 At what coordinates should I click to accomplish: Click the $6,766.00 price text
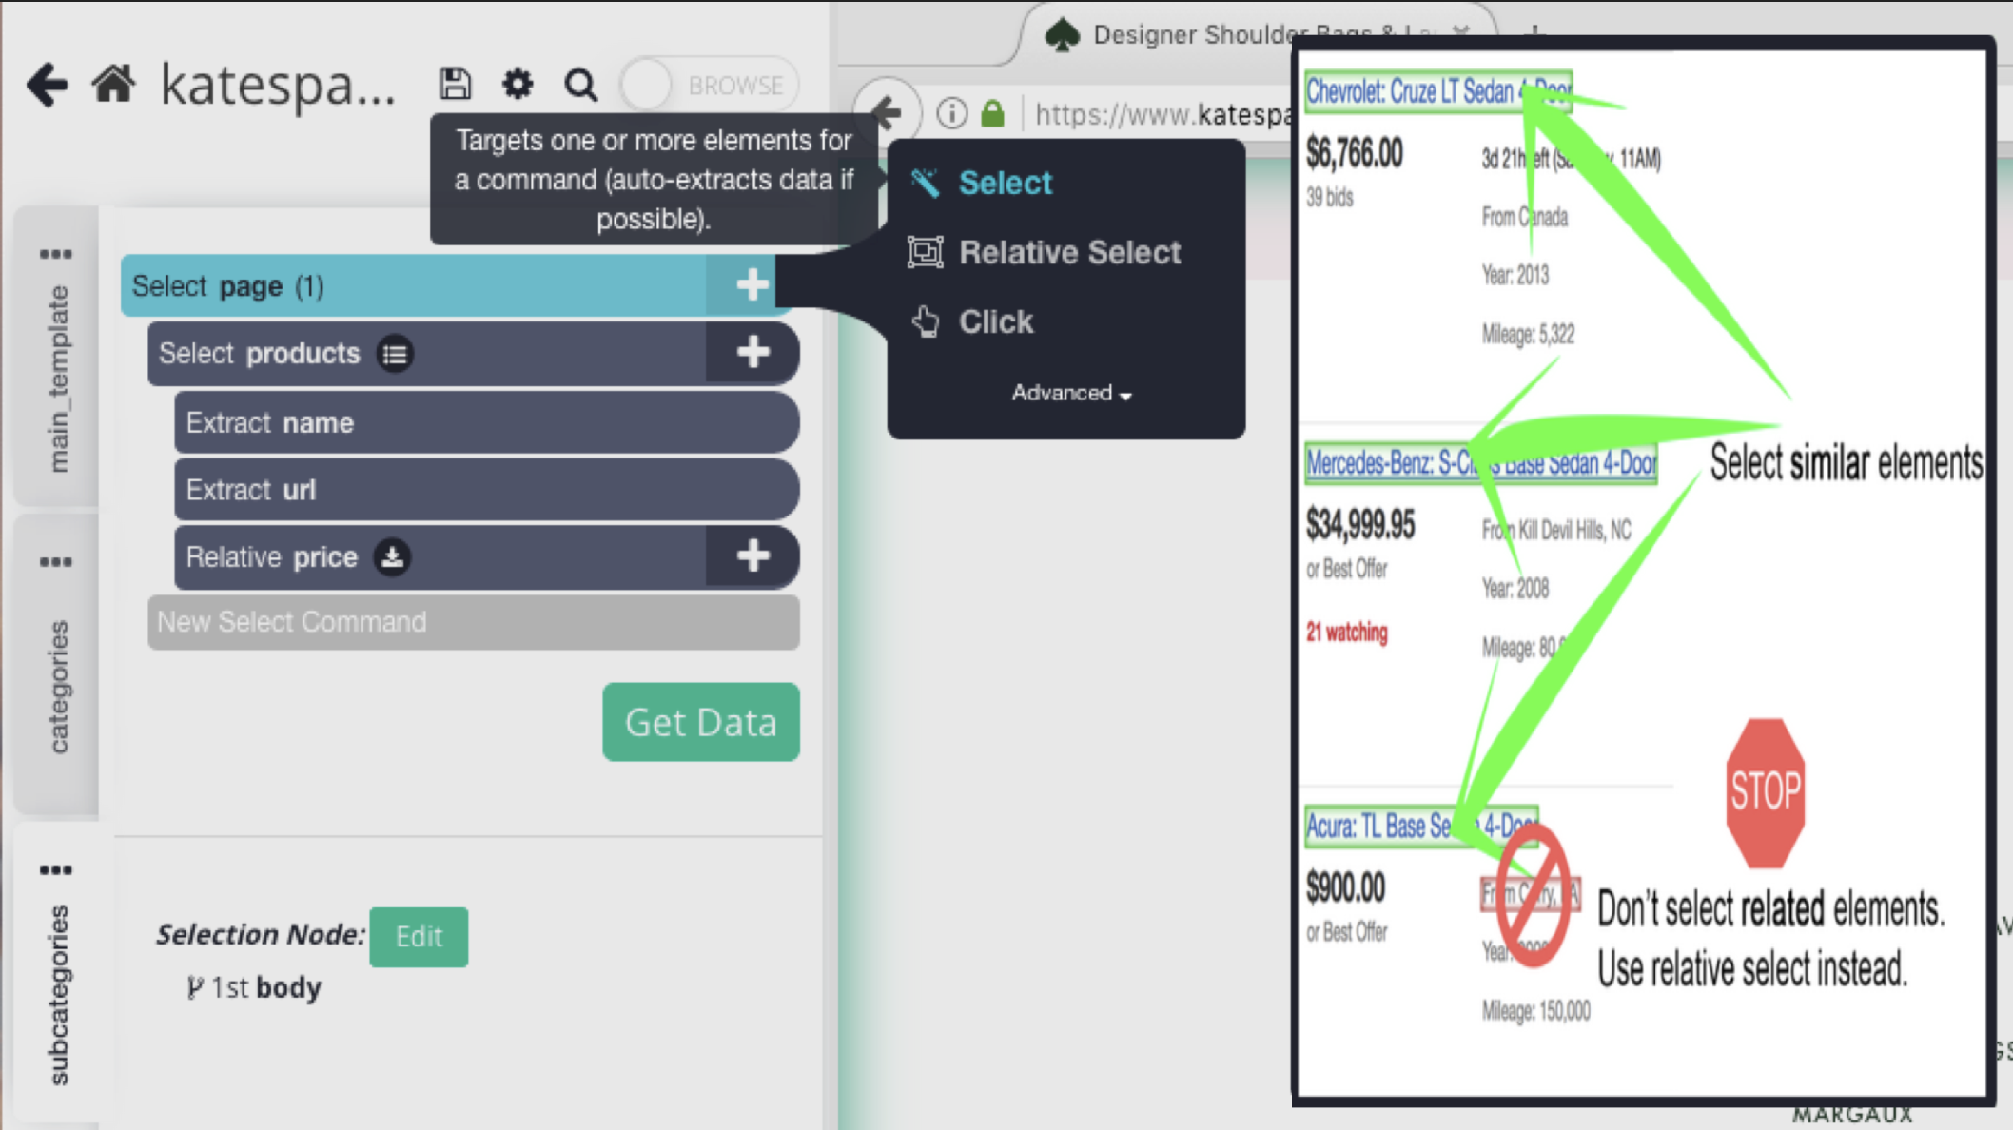[x=1354, y=153]
